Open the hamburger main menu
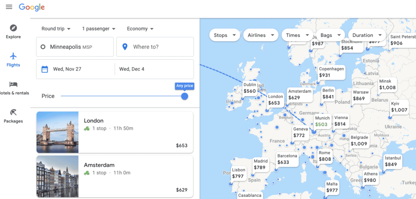 tap(9, 7)
